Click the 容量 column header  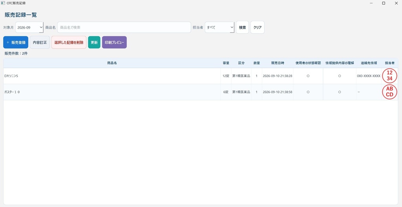[226, 63]
